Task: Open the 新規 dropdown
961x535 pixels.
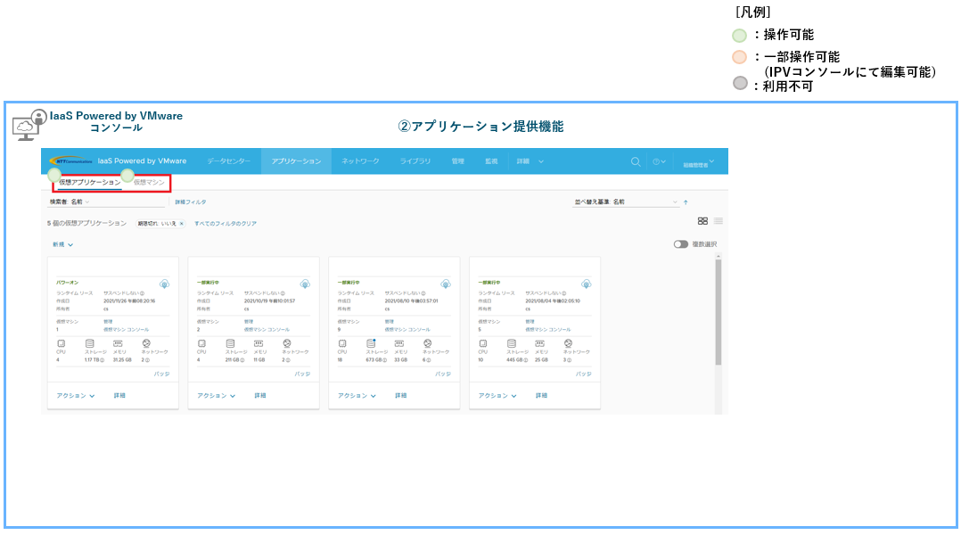Action: 62,243
